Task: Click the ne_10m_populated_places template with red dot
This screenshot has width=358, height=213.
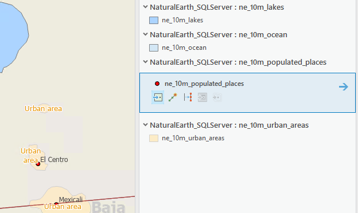Action: tap(199, 84)
